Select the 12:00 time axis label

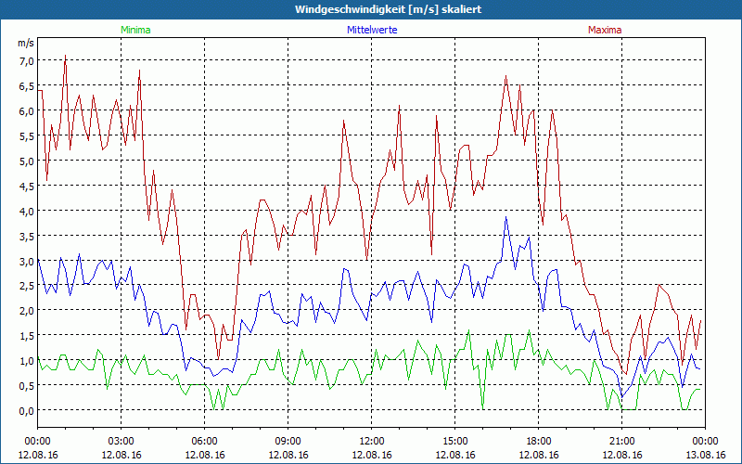pos(372,441)
